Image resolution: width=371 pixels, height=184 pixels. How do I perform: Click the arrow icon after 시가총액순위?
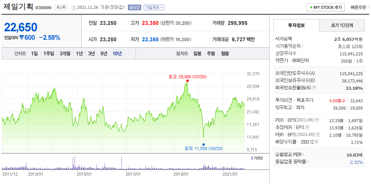302,46
